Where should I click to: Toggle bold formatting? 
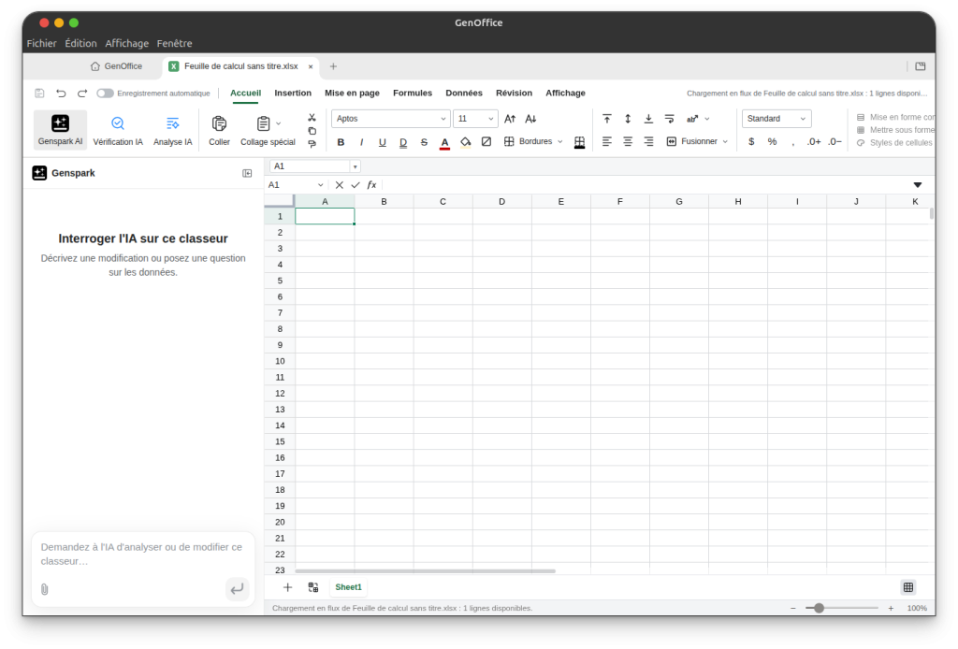click(x=341, y=141)
